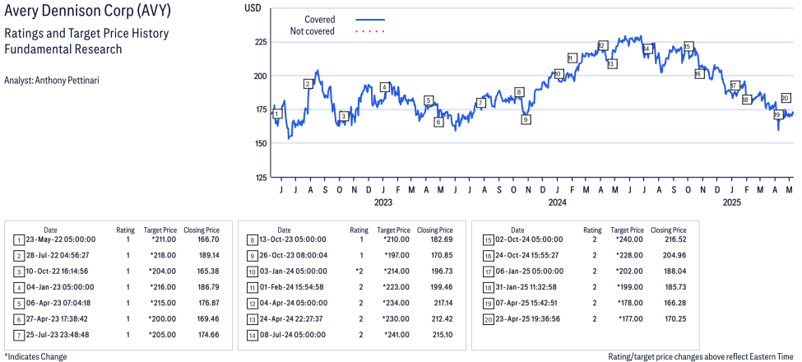This screenshot has width=802, height=362.
Task: Select chart marker 2 near the August 2022 peak
Action: point(308,84)
